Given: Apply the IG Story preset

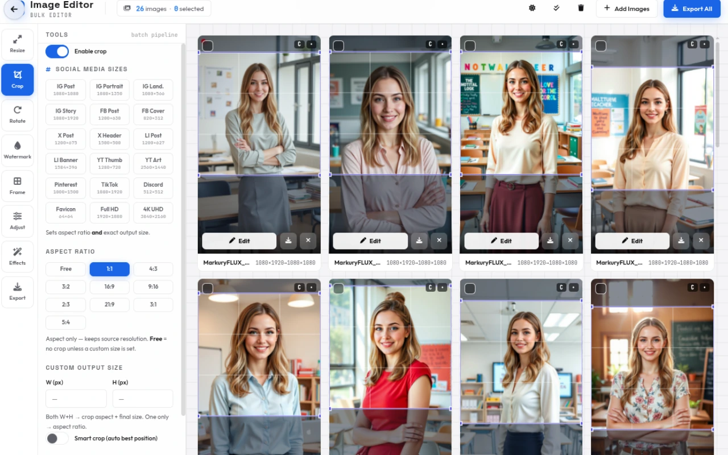Looking at the screenshot, I should (x=66, y=114).
